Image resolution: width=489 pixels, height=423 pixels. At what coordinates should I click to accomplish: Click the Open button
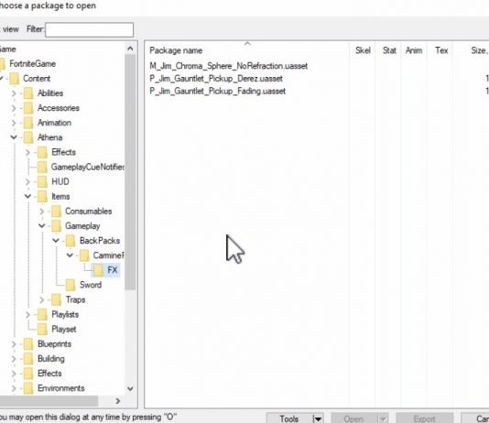354,418
